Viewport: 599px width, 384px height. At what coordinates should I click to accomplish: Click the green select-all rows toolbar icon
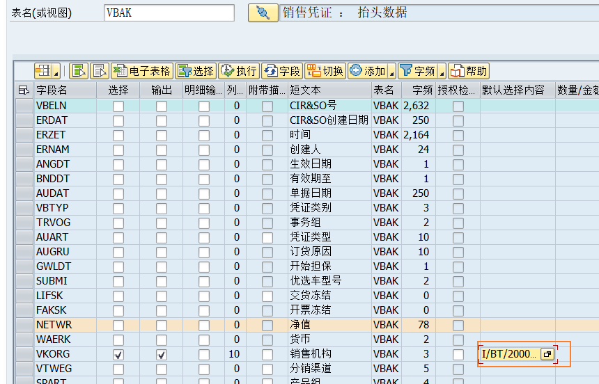pos(79,71)
